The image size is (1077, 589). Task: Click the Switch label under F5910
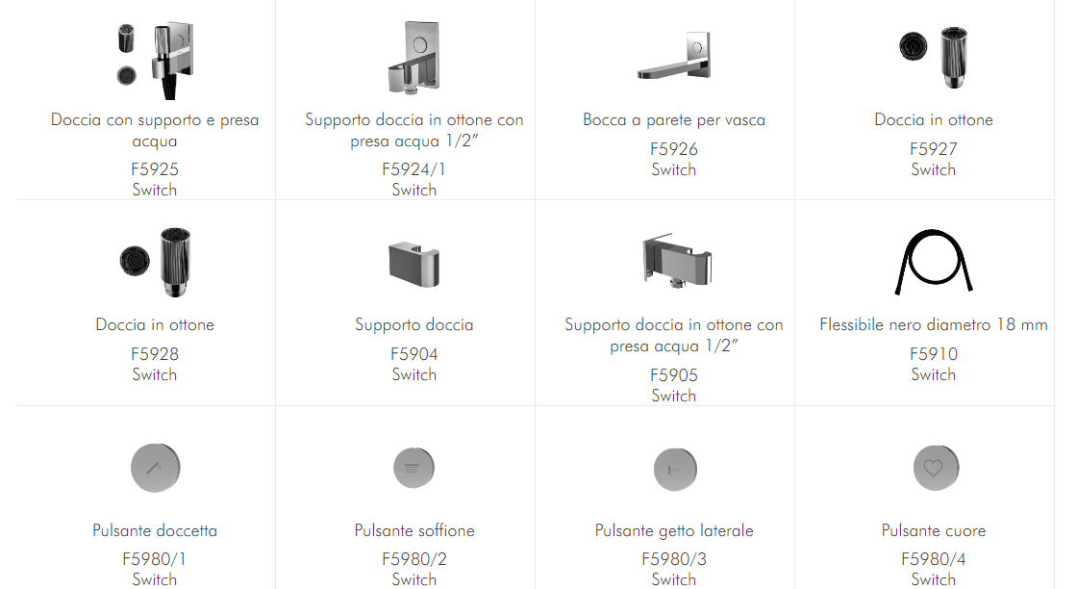[x=934, y=374]
